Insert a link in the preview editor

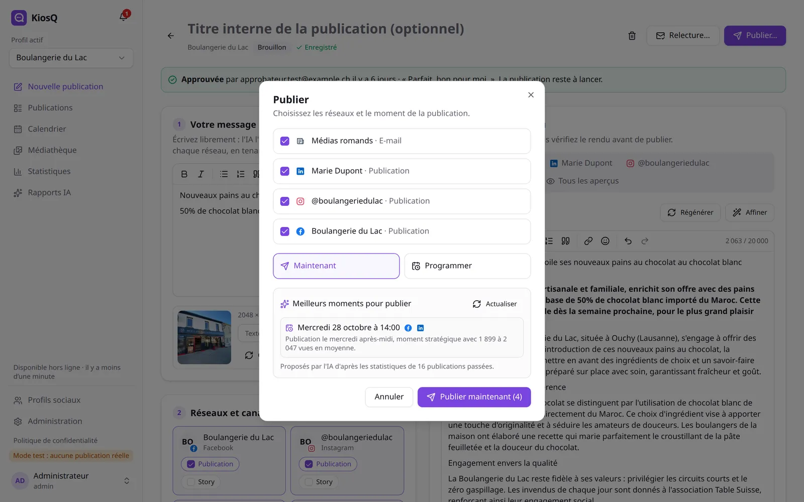pyautogui.click(x=588, y=241)
